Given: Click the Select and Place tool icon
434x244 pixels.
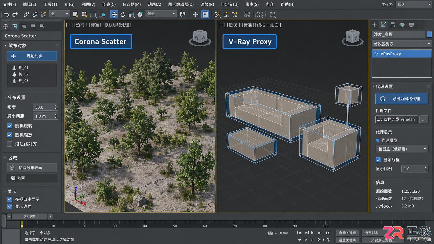Looking at the screenshot, I should coord(140,15).
